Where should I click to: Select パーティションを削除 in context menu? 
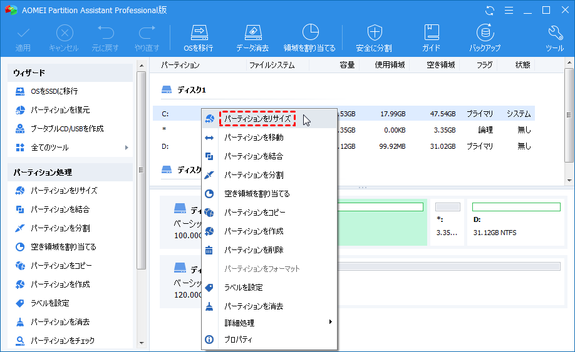[269, 250]
